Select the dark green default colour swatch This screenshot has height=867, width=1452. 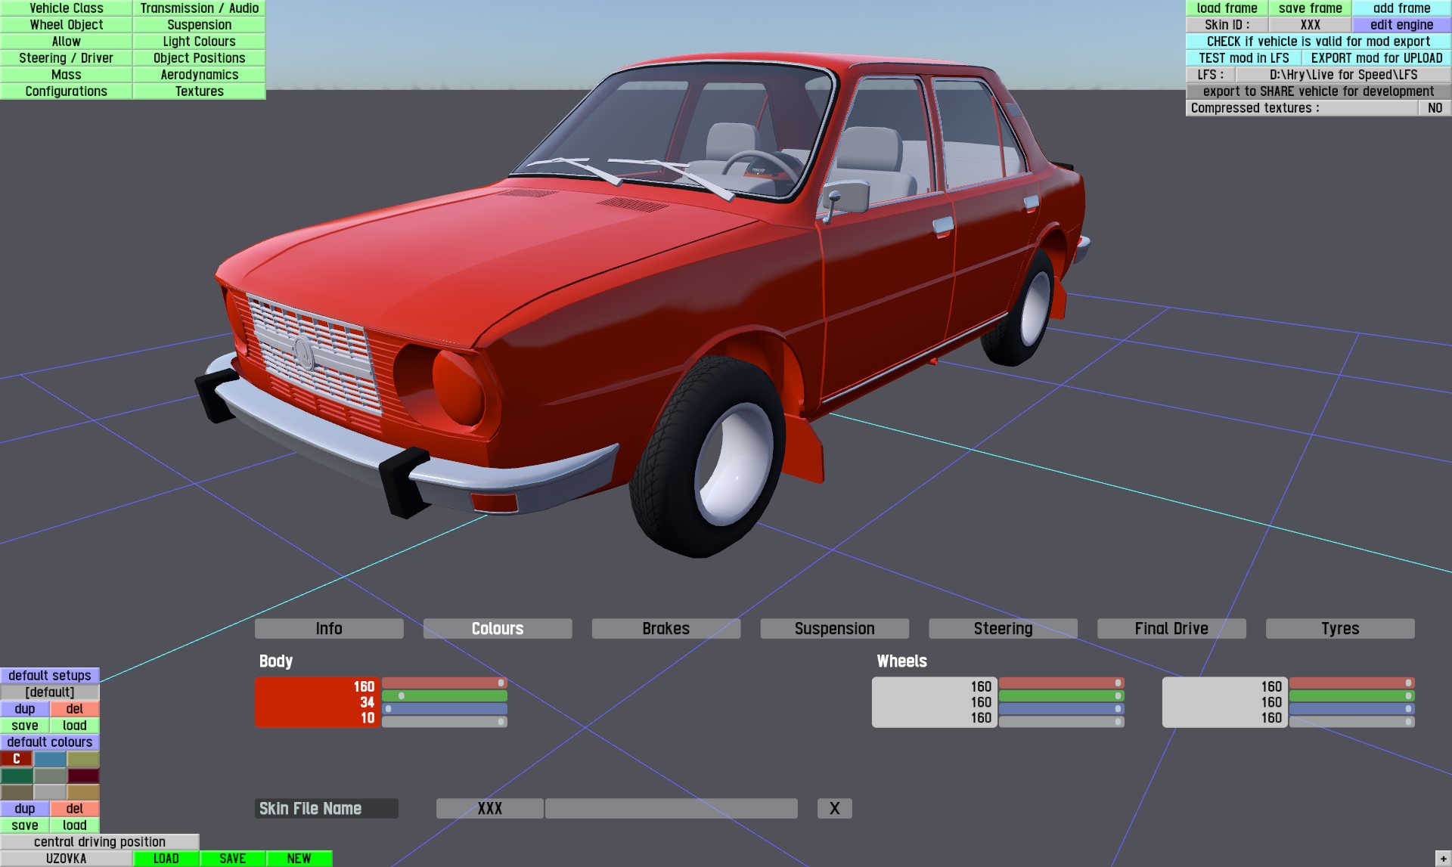(x=17, y=776)
